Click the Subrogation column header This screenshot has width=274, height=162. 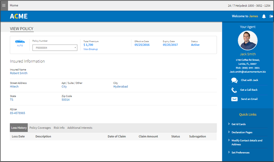[198, 136]
